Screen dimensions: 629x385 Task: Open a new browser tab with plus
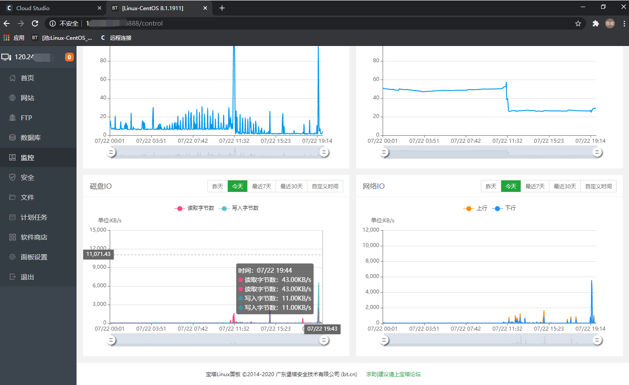coord(222,8)
